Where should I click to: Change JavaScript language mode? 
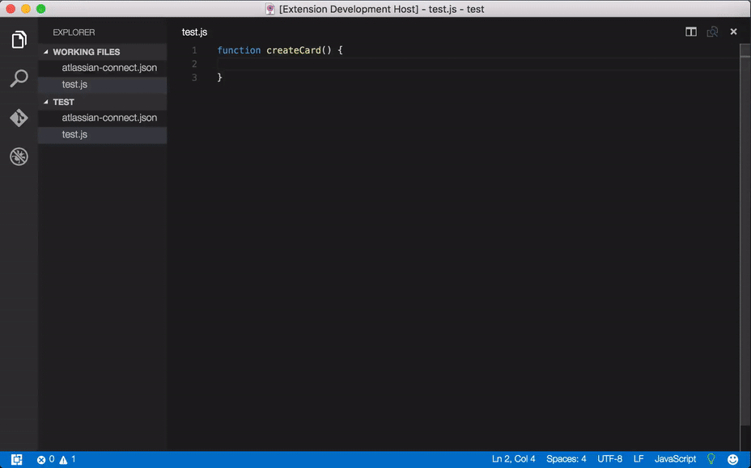click(675, 459)
